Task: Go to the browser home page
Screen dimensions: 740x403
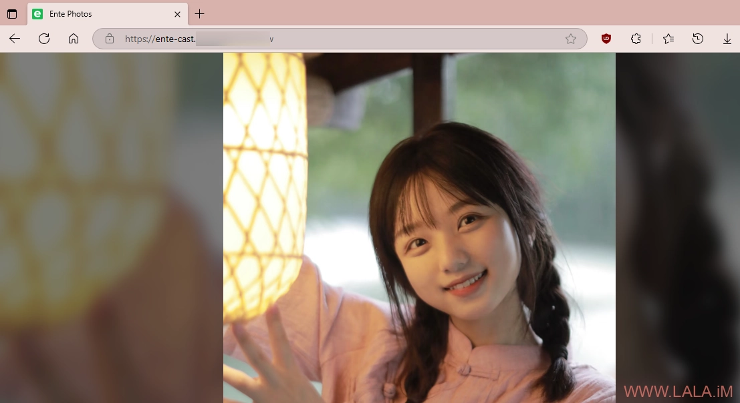Action: pyautogui.click(x=74, y=39)
